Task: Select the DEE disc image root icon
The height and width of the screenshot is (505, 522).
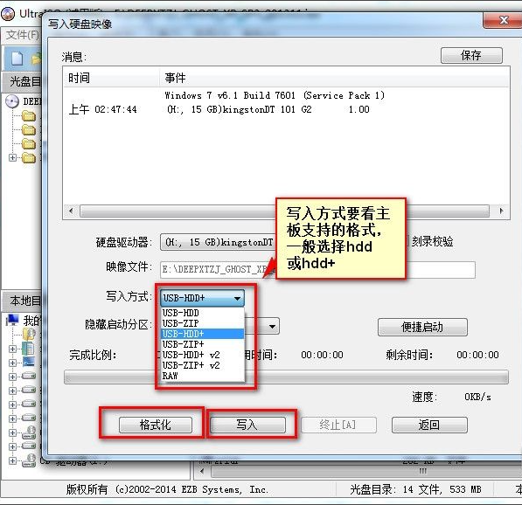Action: 12,101
